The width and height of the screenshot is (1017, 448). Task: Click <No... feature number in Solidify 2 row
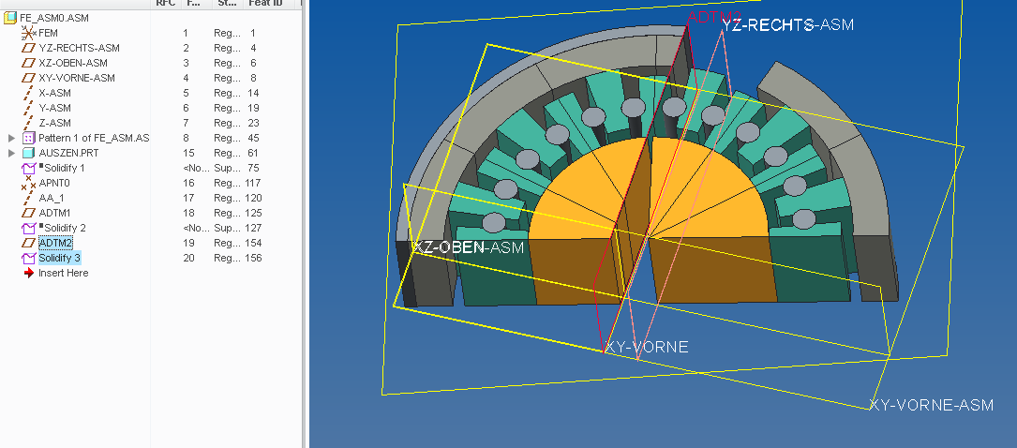click(196, 228)
